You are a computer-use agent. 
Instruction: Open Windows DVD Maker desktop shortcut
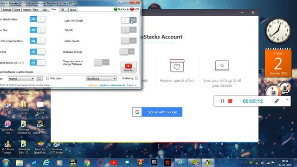57,148
